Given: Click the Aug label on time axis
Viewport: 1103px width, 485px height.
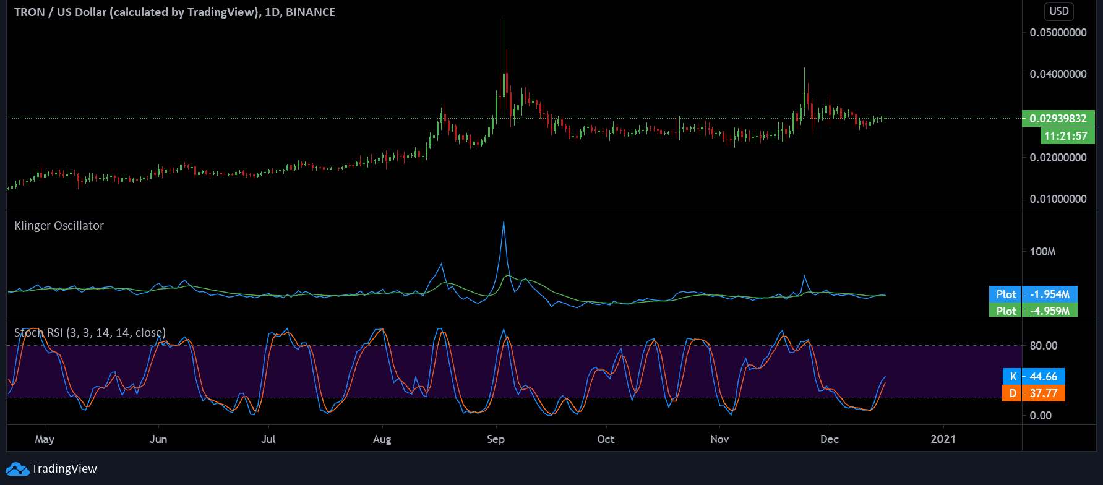Looking at the screenshot, I should (x=382, y=439).
